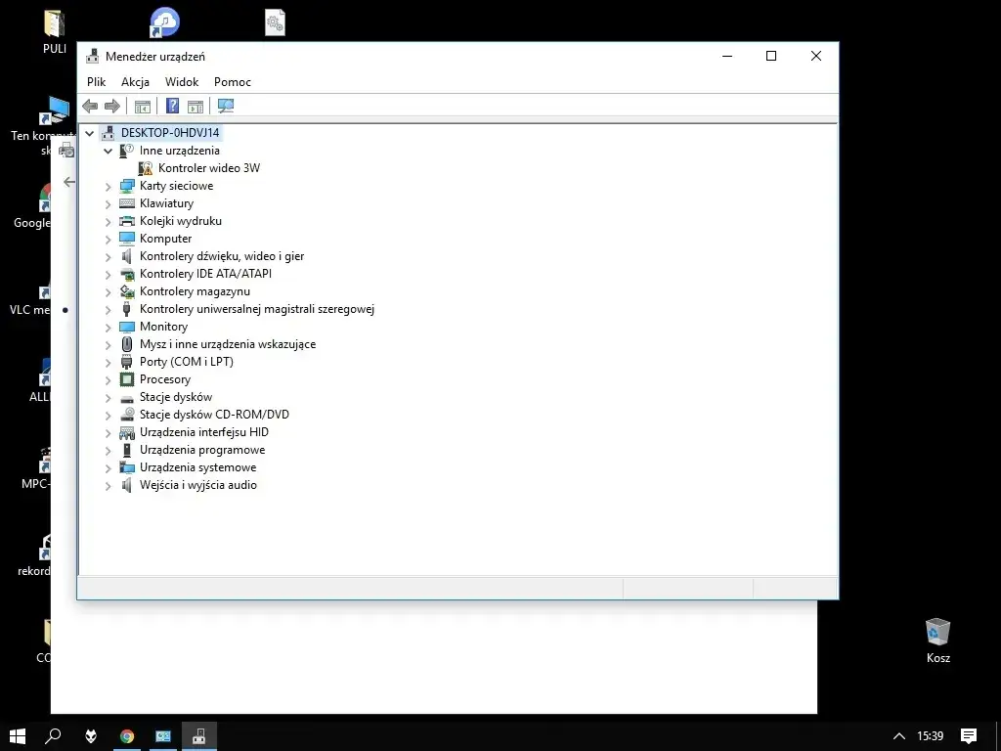Expand Kontrolery dźwięku, wideo i gier
The image size is (1001, 751).
pyautogui.click(x=108, y=257)
